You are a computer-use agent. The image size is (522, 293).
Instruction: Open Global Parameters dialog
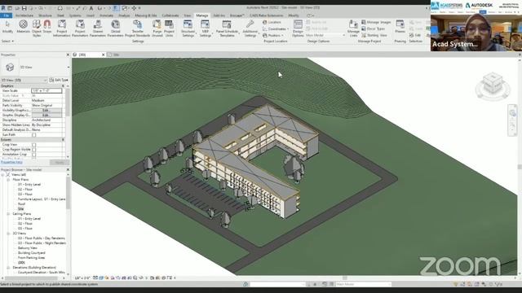(115, 28)
